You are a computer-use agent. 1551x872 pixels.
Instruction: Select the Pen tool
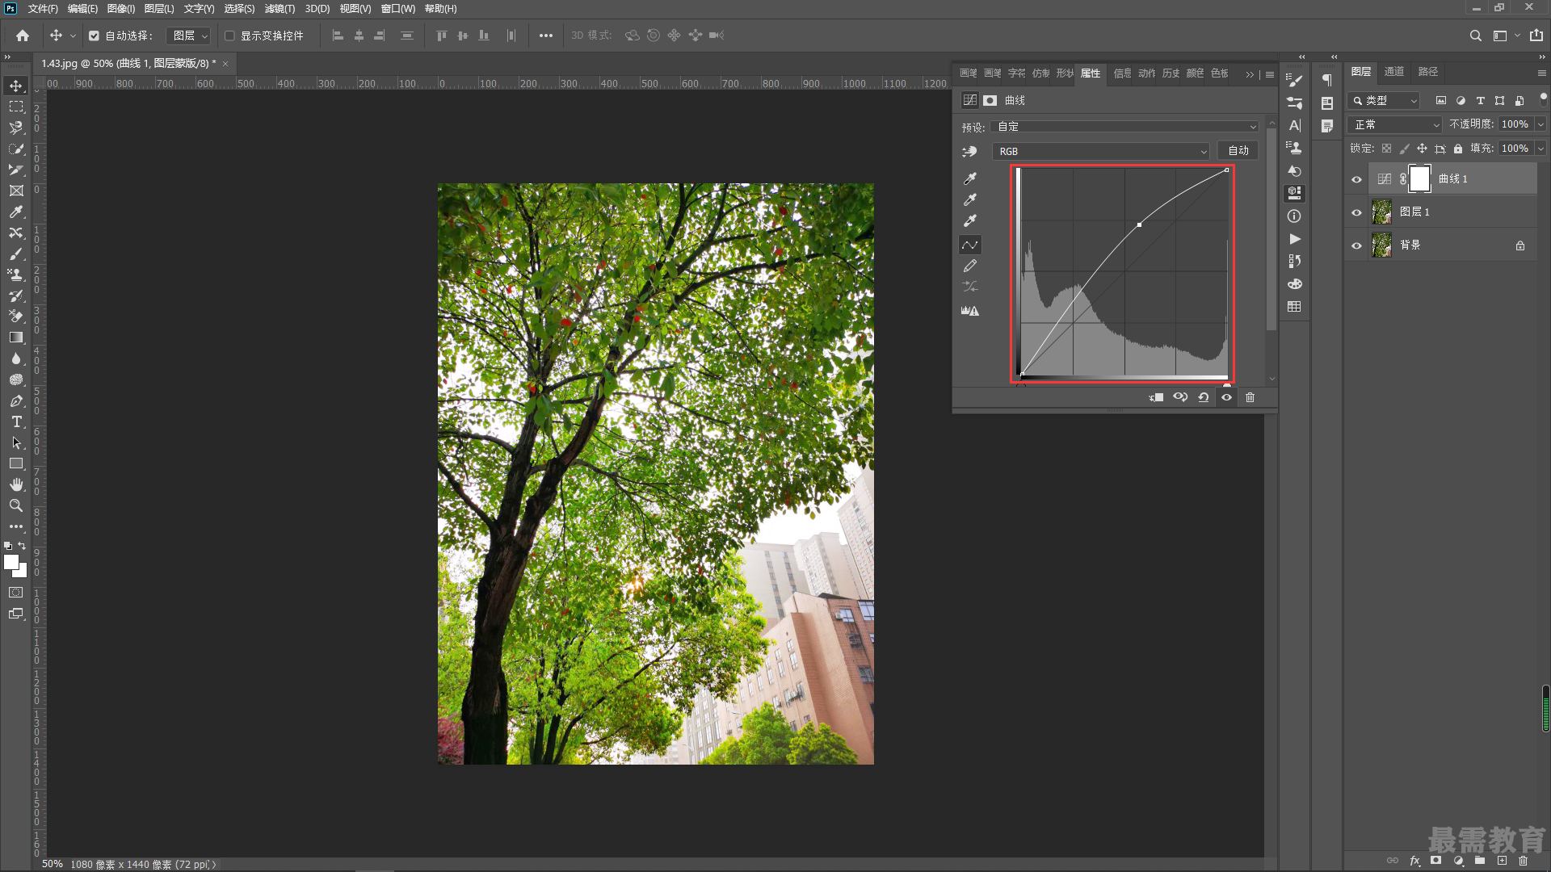(16, 400)
